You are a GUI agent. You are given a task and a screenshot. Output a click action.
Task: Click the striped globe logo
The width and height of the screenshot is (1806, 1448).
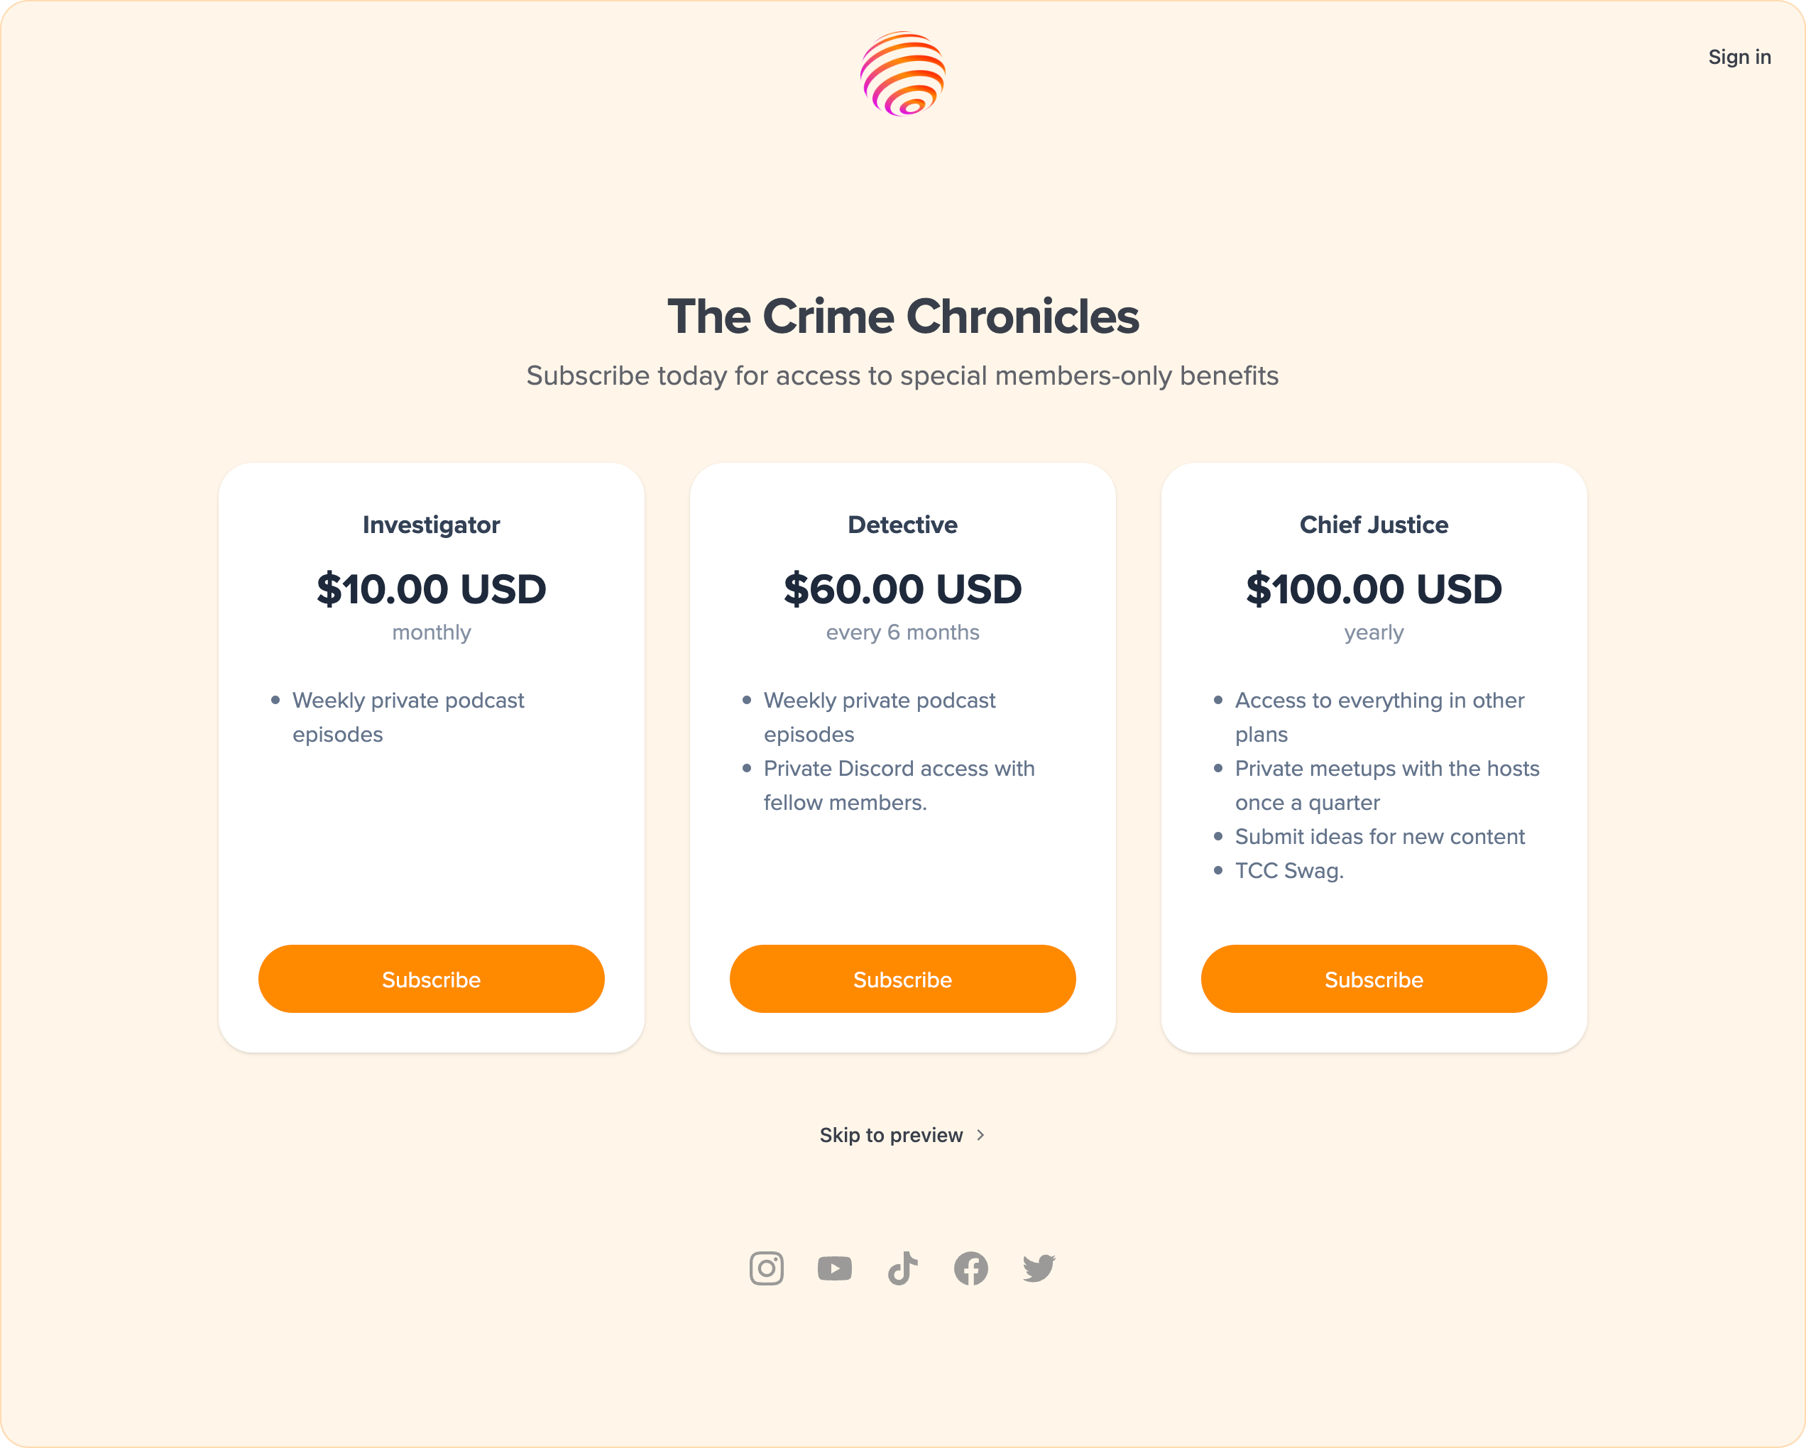click(902, 74)
